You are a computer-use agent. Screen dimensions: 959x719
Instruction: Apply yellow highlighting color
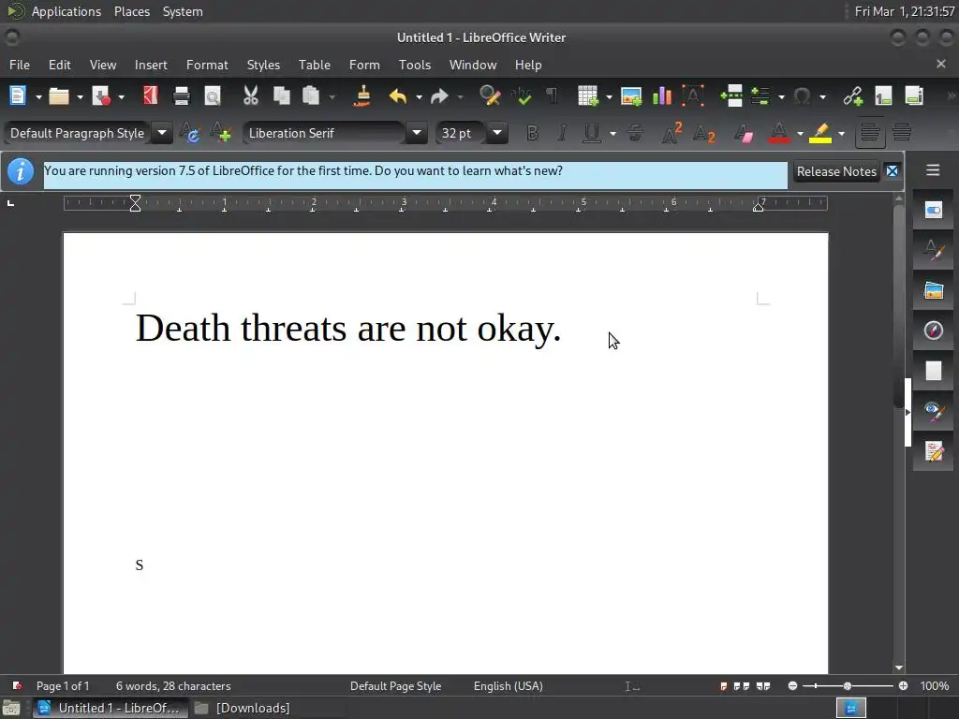(x=820, y=133)
